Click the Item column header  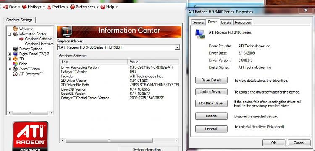tap(94, 62)
